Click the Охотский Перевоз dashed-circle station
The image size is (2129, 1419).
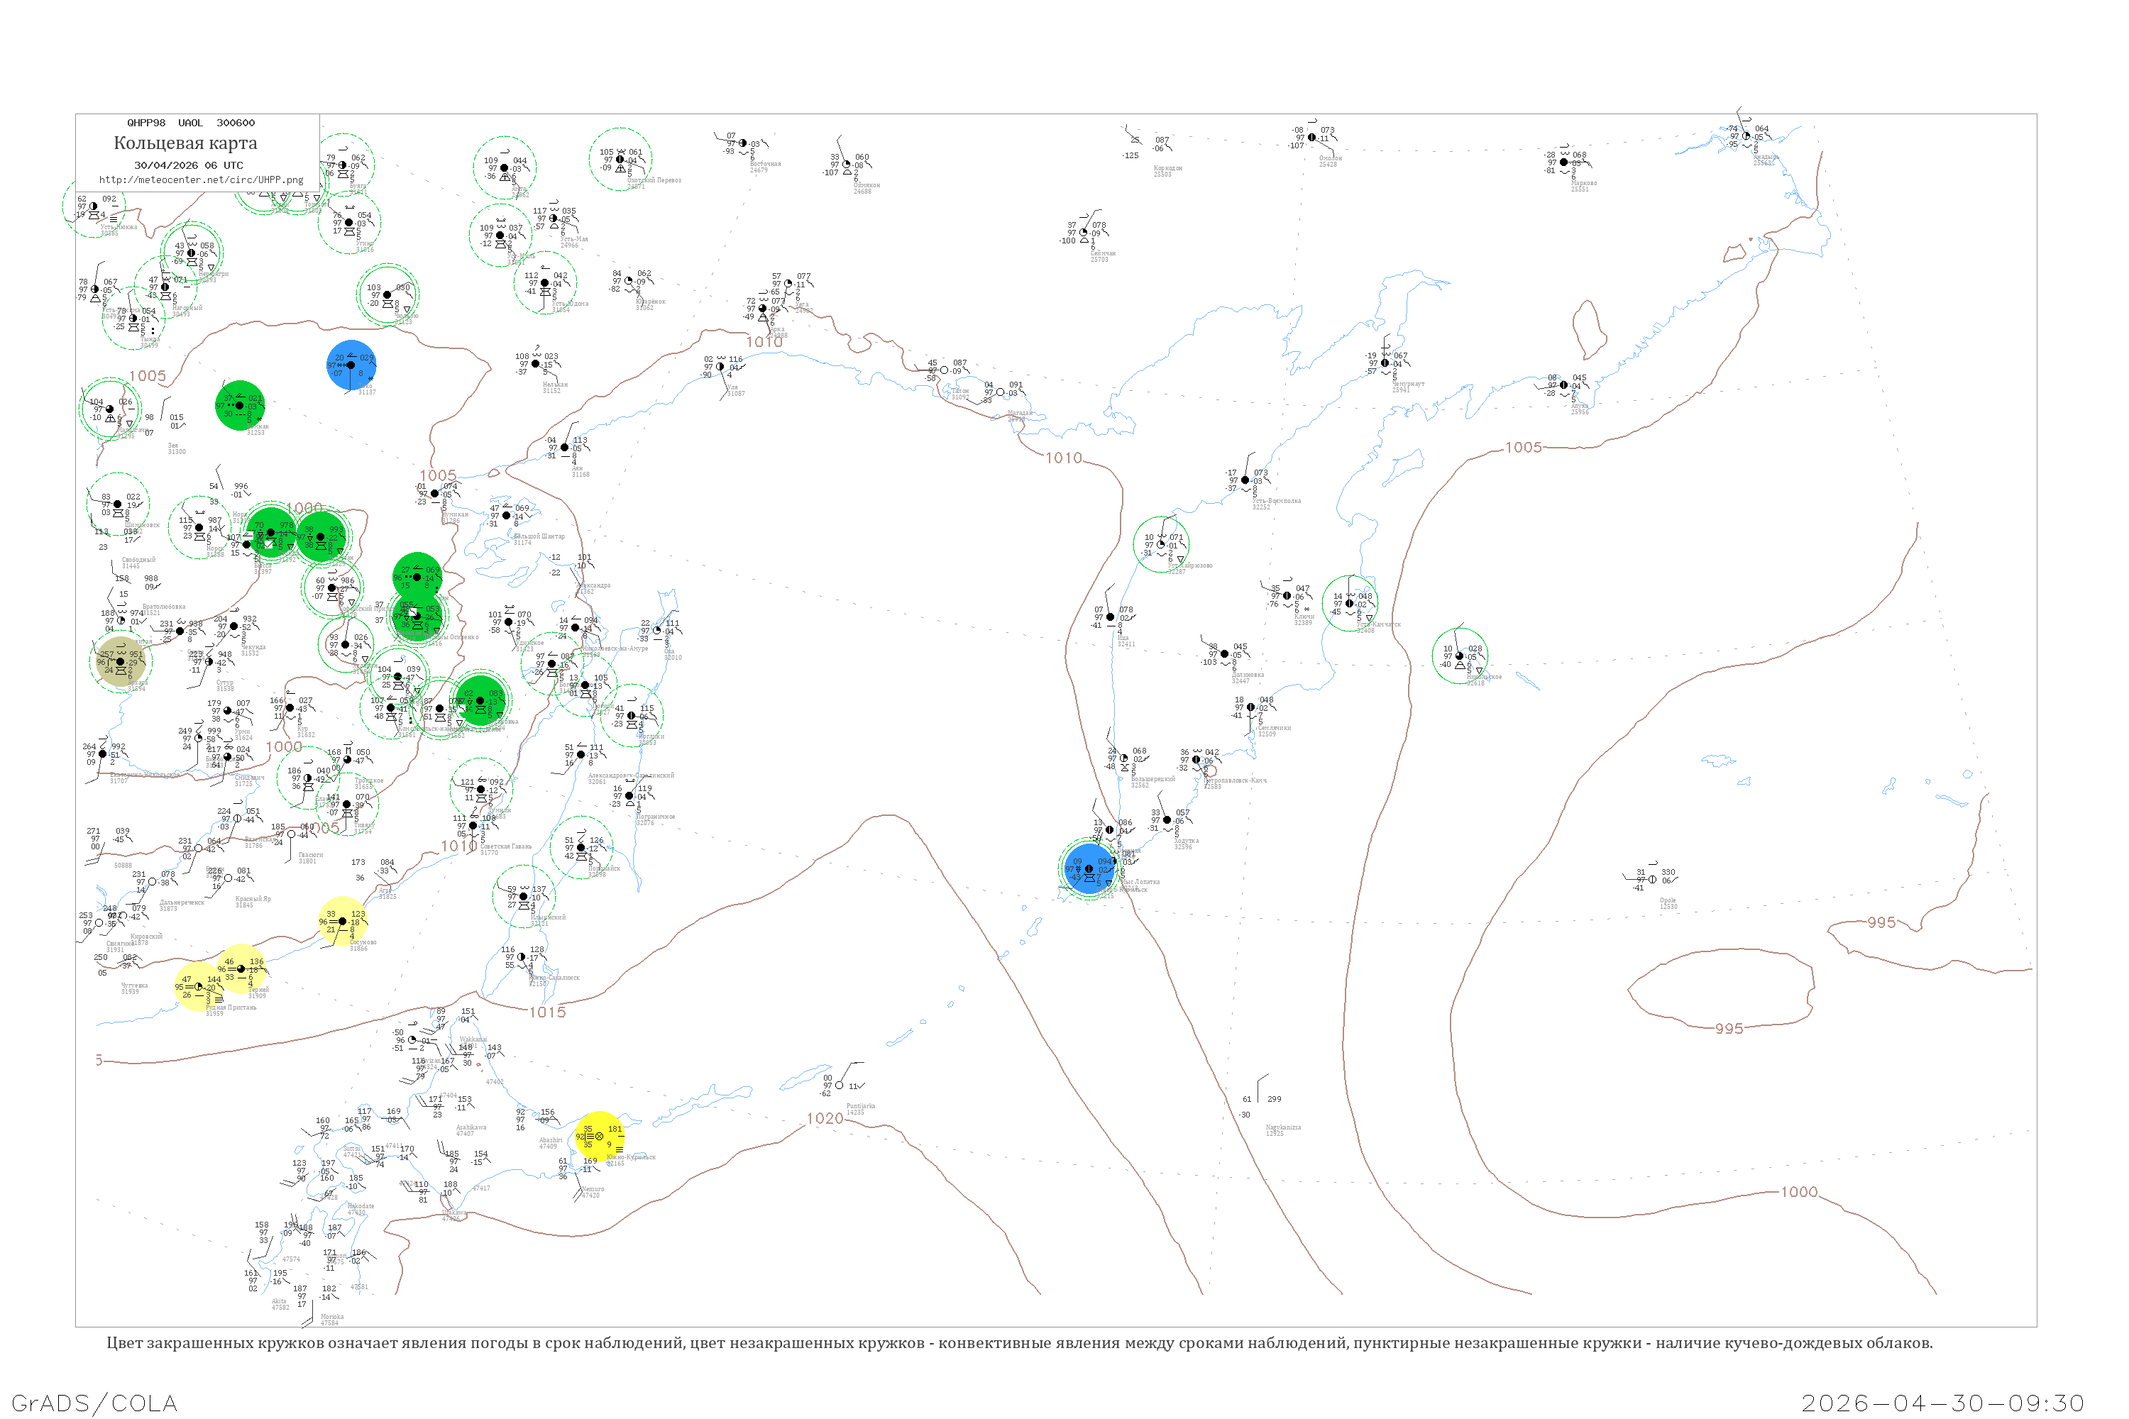(620, 159)
